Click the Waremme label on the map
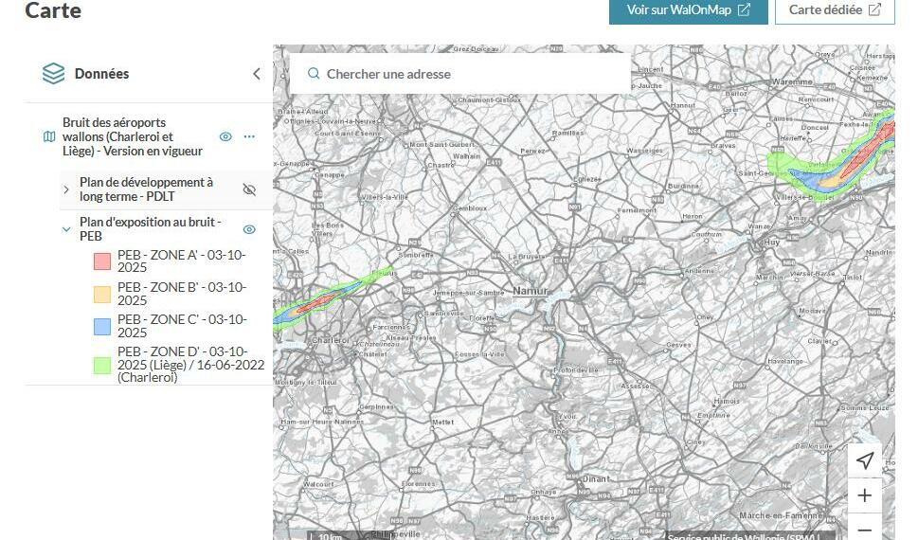The height and width of the screenshot is (540, 918). pyautogui.click(x=792, y=82)
